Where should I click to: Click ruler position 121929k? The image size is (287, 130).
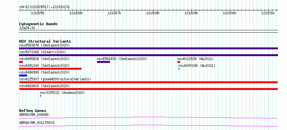(191, 13)
